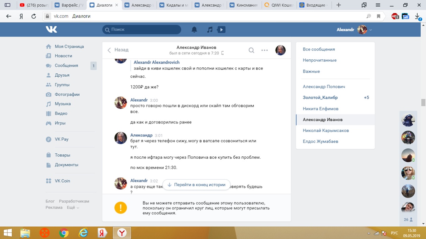Open Александр Иванов's avatar in chat header

[x=280, y=50]
